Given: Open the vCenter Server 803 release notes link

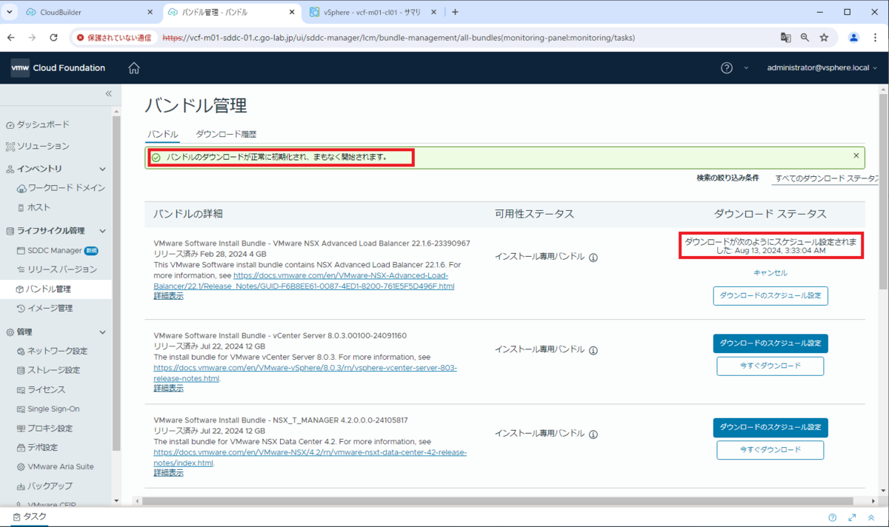Looking at the screenshot, I should pyautogui.click(x=305, y=373).
